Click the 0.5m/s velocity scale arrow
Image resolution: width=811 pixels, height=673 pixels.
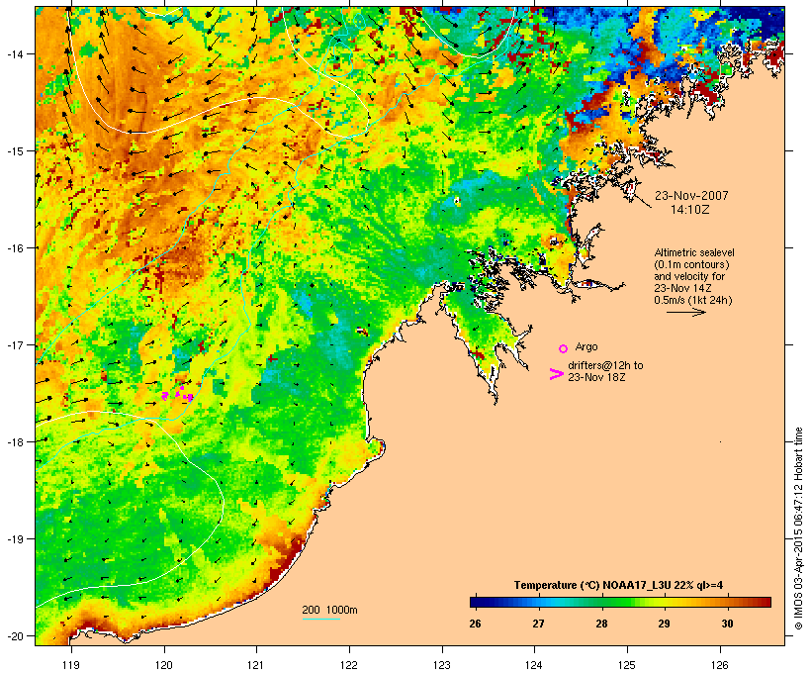685,312
